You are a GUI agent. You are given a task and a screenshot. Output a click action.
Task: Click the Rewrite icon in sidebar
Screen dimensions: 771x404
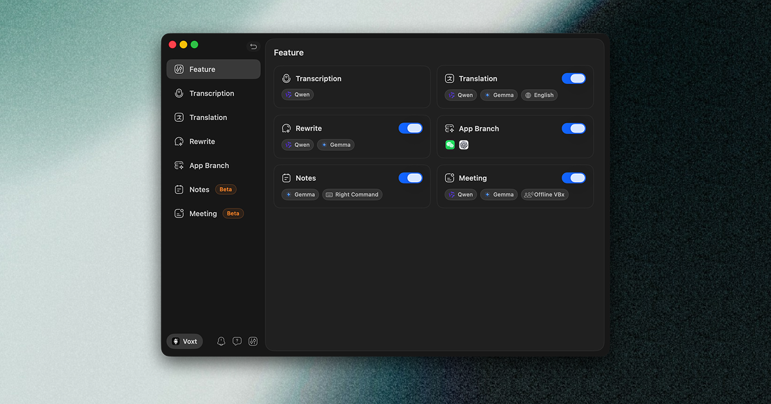tap(179, 142)
